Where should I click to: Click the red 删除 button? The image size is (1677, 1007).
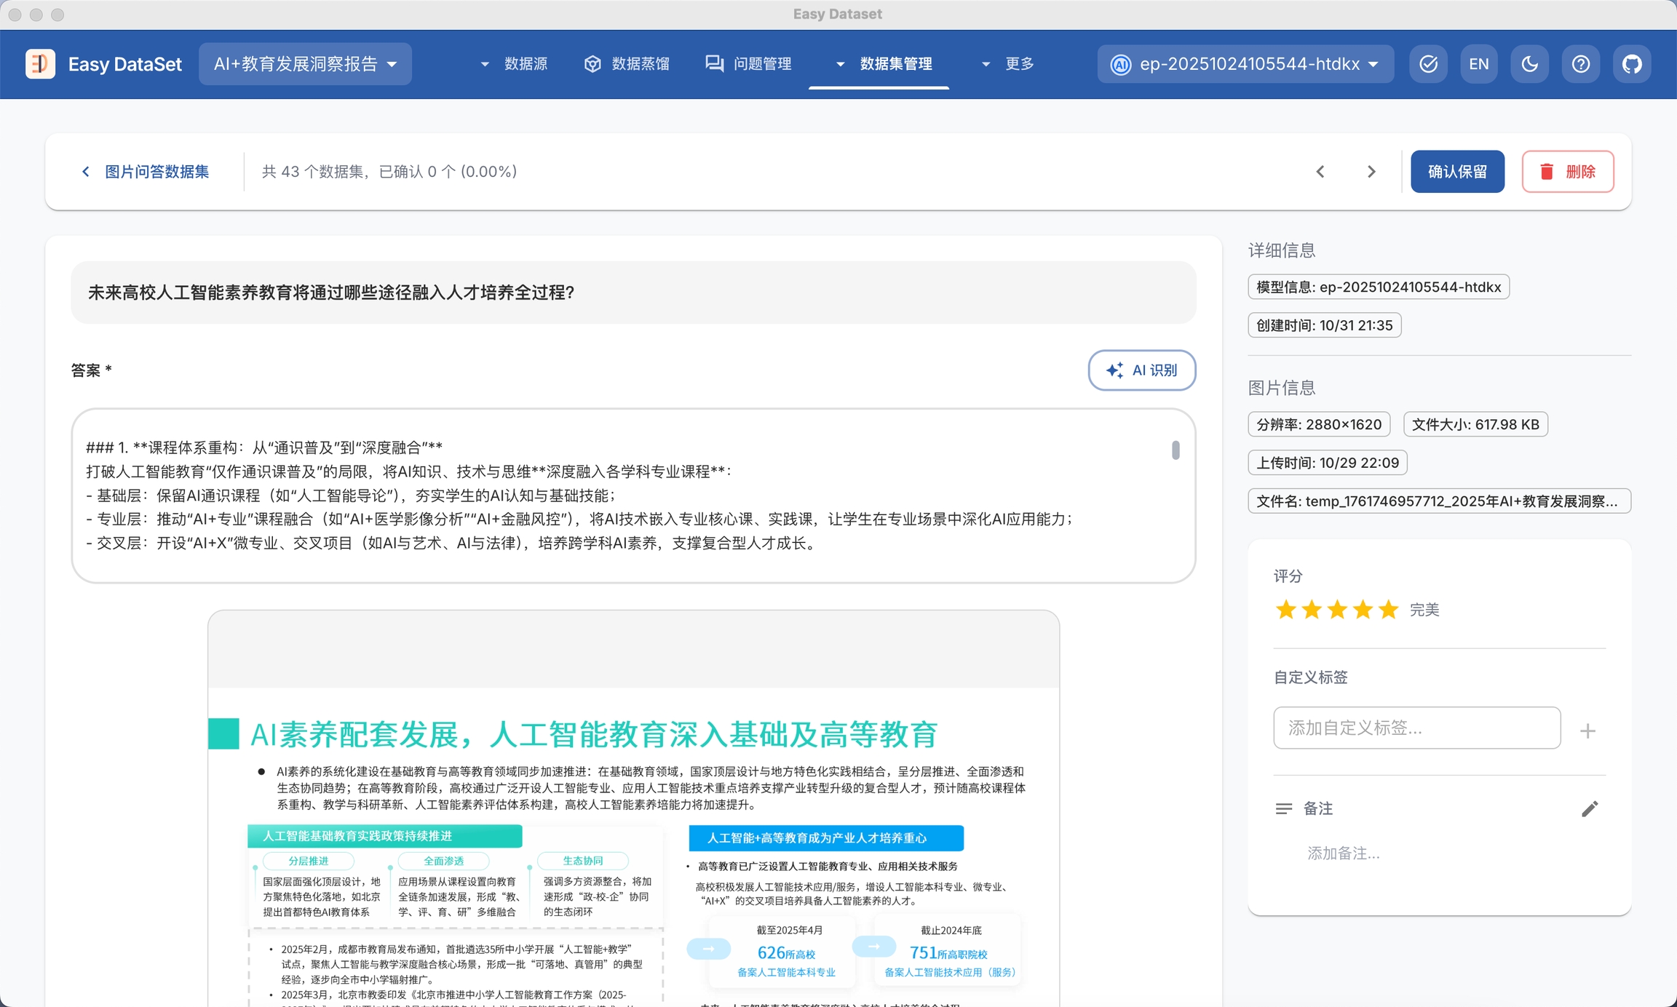(x=1568, y=172)
